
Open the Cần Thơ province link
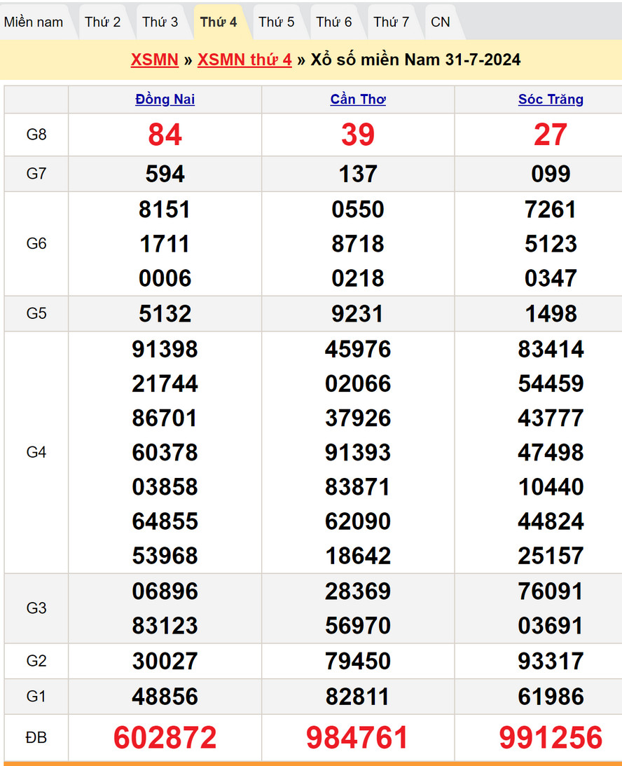(x=358, y=100)
